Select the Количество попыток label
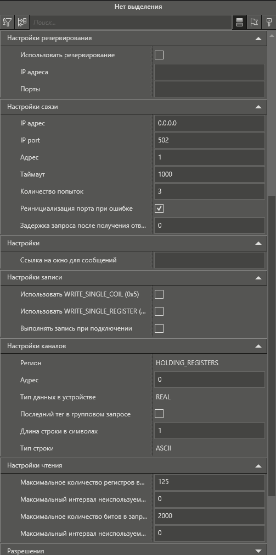276x555 pixels. click(52, 191)
